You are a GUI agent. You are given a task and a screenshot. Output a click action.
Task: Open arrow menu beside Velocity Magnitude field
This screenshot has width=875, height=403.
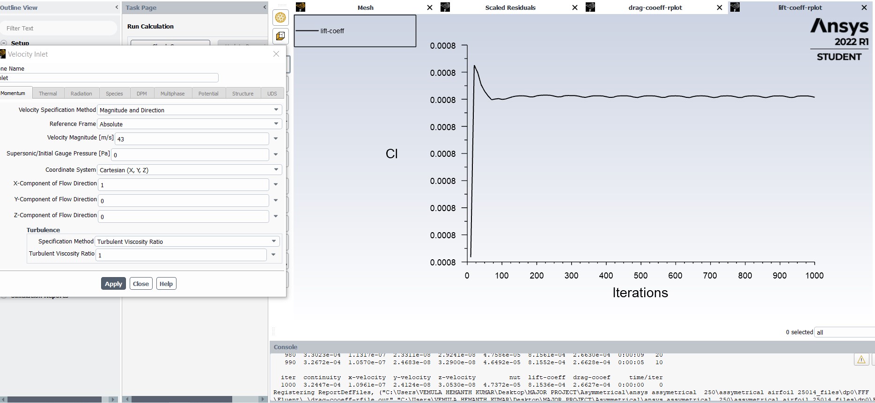(x=276, y=139)
